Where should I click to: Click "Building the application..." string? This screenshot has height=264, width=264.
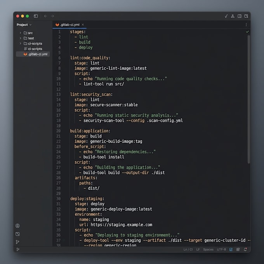(127, 167)
